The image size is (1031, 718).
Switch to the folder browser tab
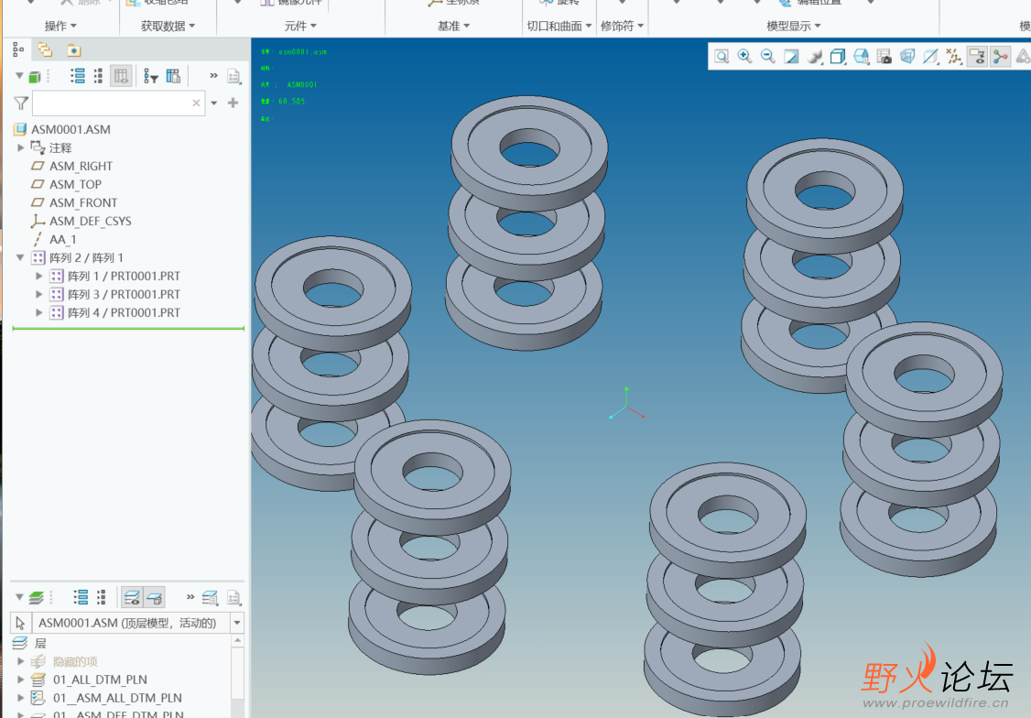pyautogui.click(x=45, y=50)
